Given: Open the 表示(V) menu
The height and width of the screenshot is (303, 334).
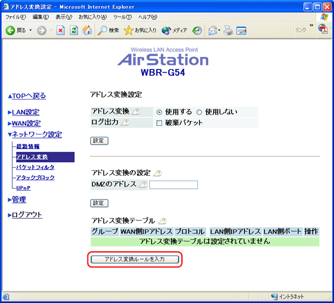Looking at the screenshot, I should click(64, 17).
